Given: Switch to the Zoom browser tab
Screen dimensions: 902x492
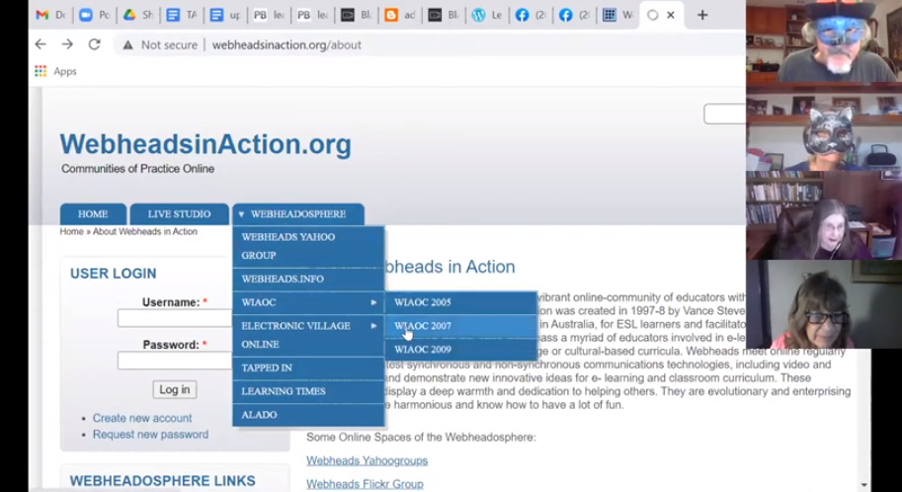Looking at the screenshot, I should pos(92,15).
